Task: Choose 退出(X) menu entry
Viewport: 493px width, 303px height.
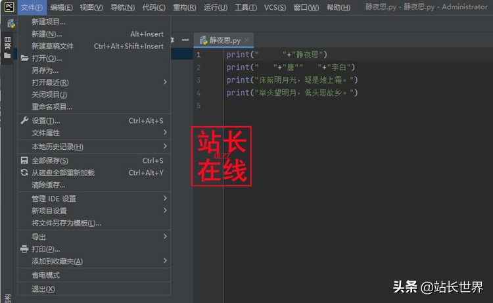Action: pos(94,289)
